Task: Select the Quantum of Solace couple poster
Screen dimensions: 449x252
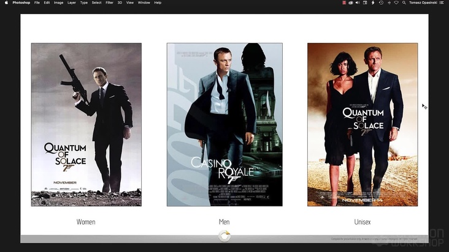Action: (363, 124)
